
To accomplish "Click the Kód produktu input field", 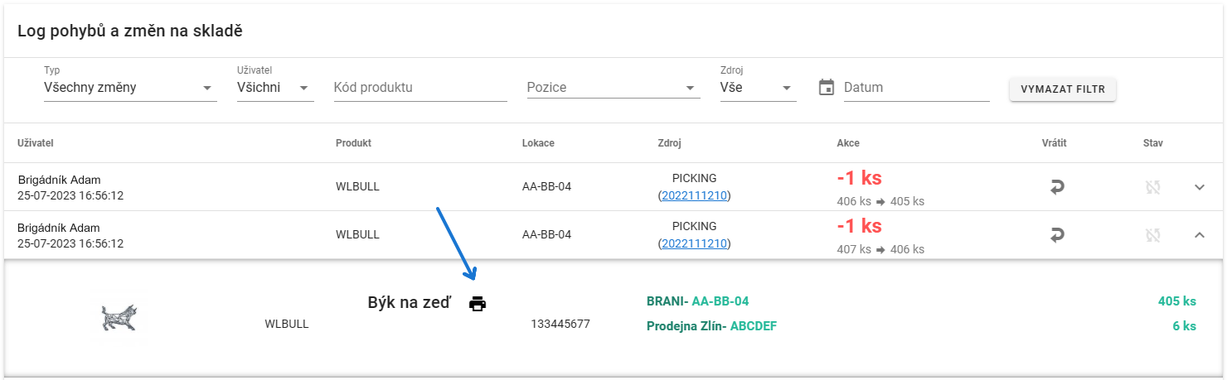I will (x=420, y=87).
